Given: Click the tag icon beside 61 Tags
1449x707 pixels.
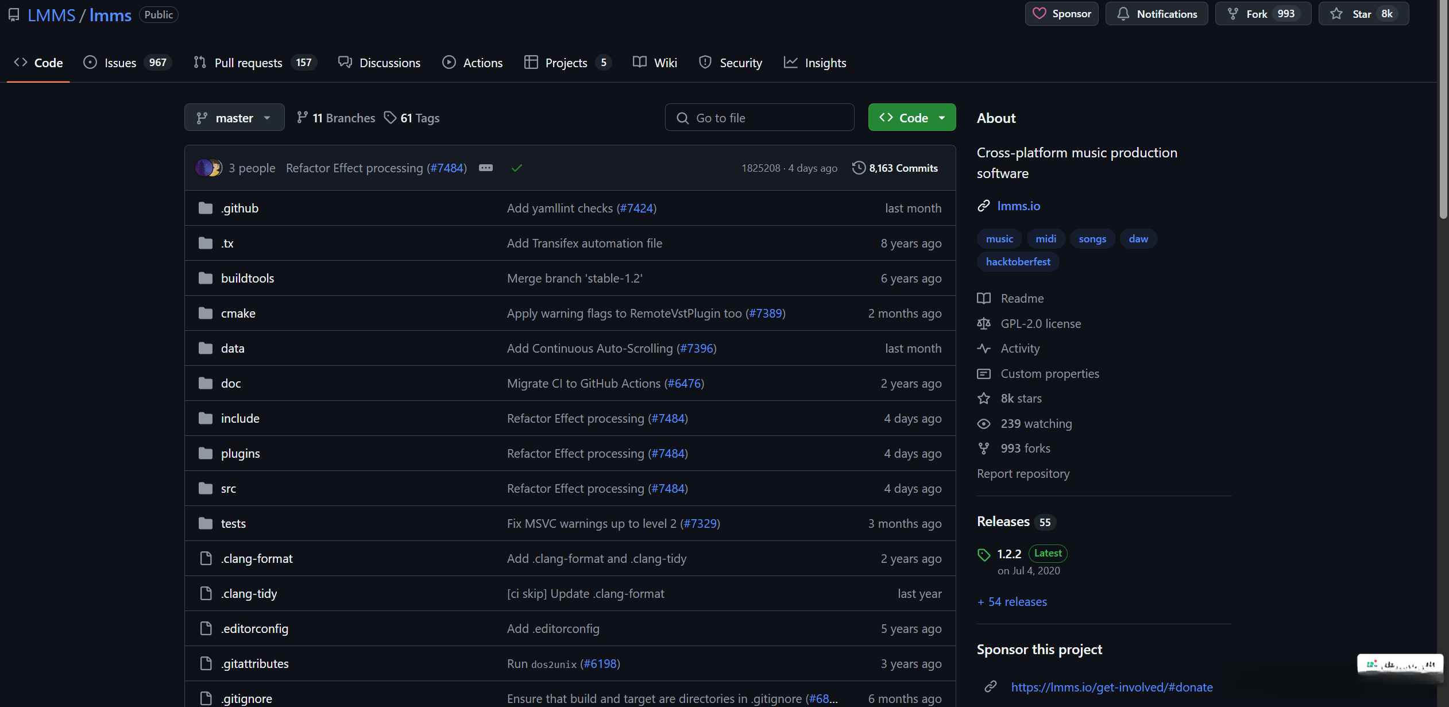Looking at the screenshot, I should pyautogui.click(x=390, y=118).
